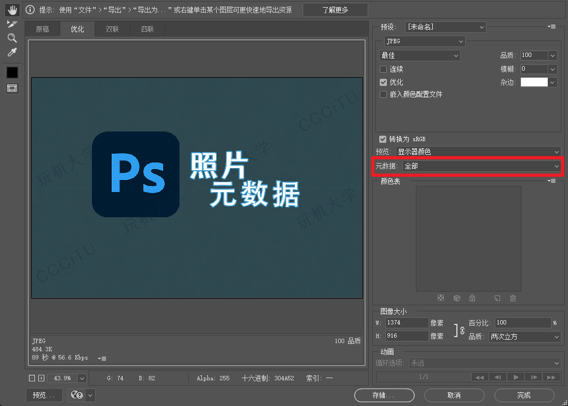Toggle the 嵌入颜色配置文件 checkbox

[x=384, y=95]
